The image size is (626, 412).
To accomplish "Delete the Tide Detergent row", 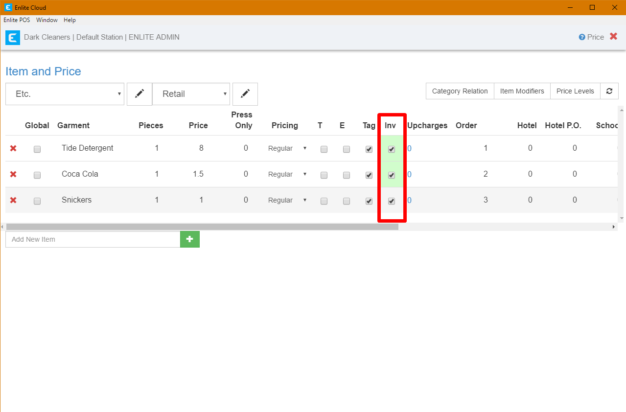I will click(13, 148).
